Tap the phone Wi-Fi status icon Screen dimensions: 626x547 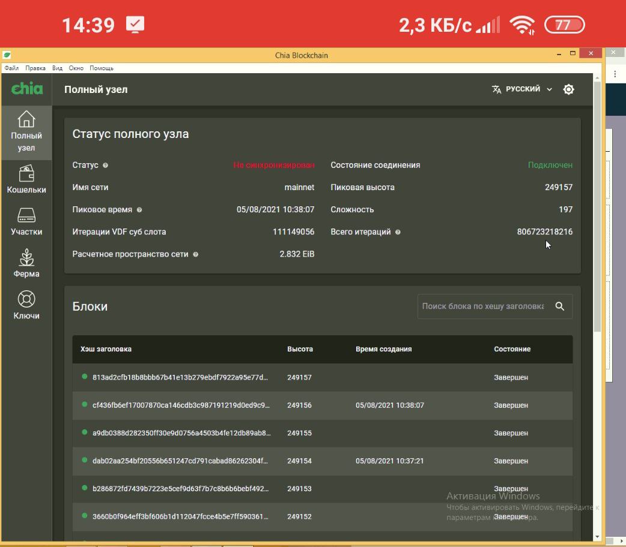522,25
